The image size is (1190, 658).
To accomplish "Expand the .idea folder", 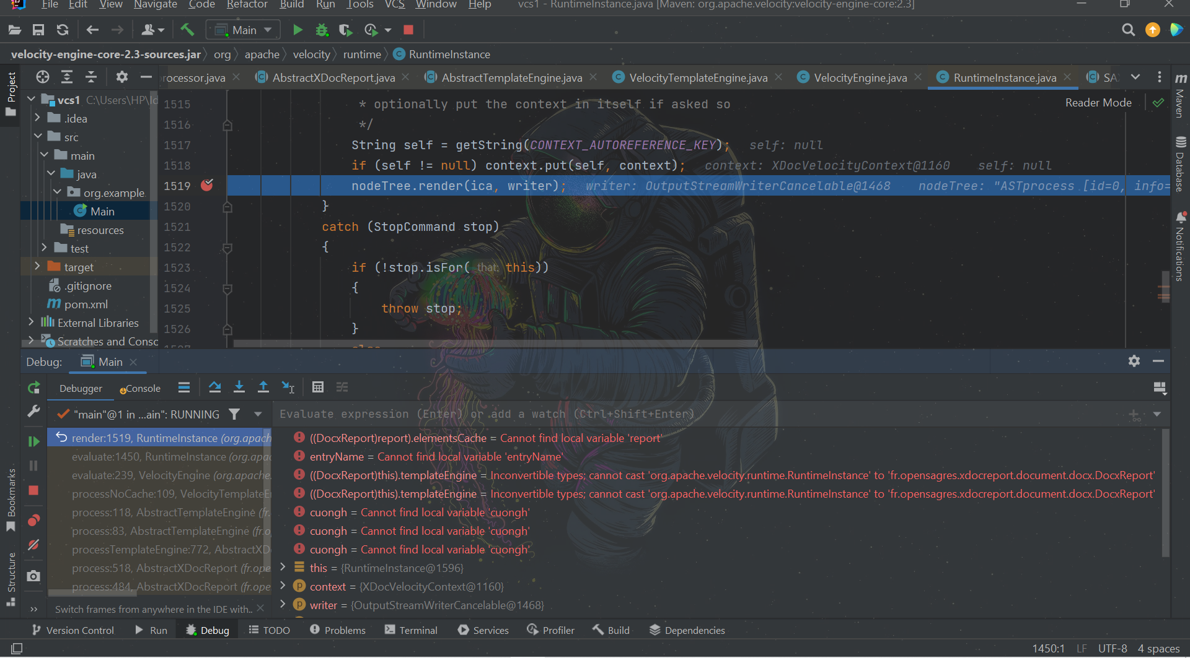I will coord(37,118).
